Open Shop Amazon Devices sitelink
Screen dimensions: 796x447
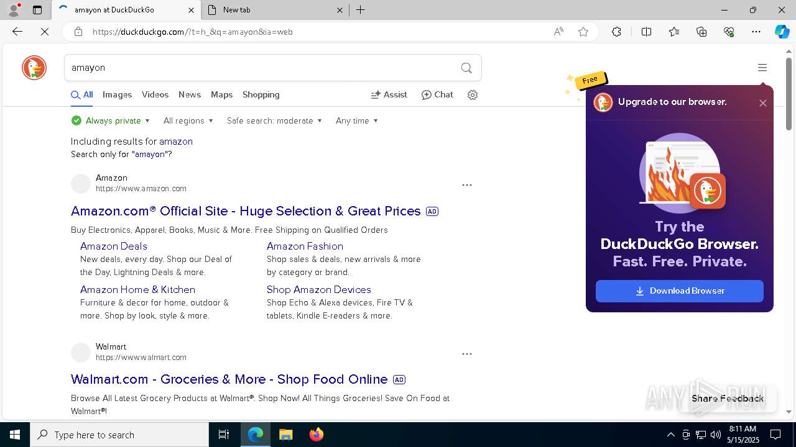[x=319, y=290]
